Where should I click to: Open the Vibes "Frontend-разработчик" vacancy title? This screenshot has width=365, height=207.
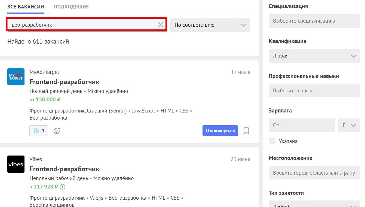click(x=64, y=169)
